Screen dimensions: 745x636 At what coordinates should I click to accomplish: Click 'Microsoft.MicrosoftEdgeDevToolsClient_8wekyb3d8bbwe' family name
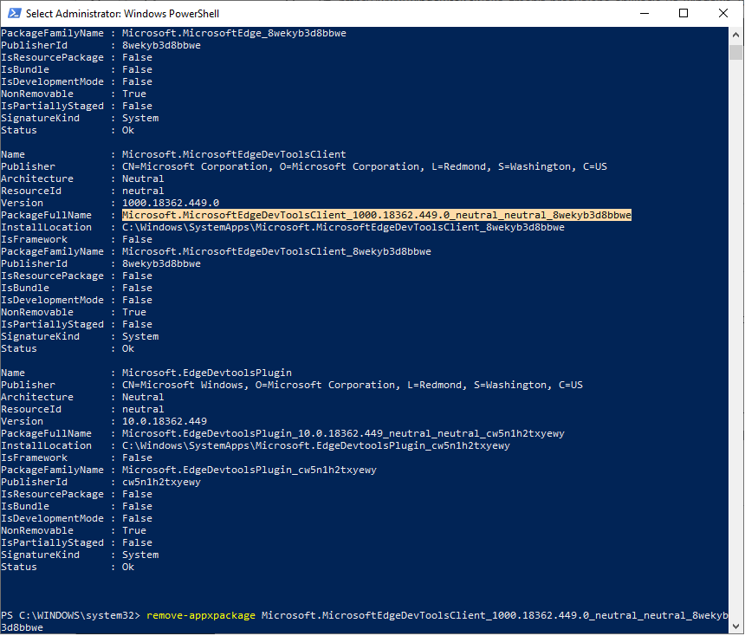tap(276, 251)
